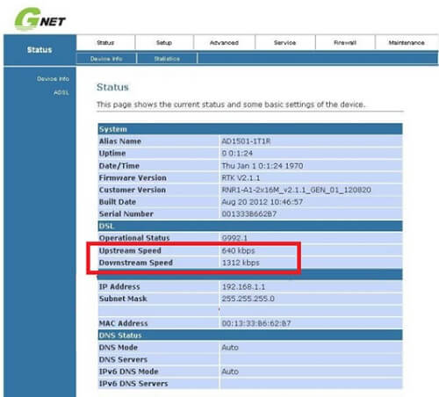Select Date/Time value Thu Jan 1
Viewport: 439px width, 397px height.
263,166
